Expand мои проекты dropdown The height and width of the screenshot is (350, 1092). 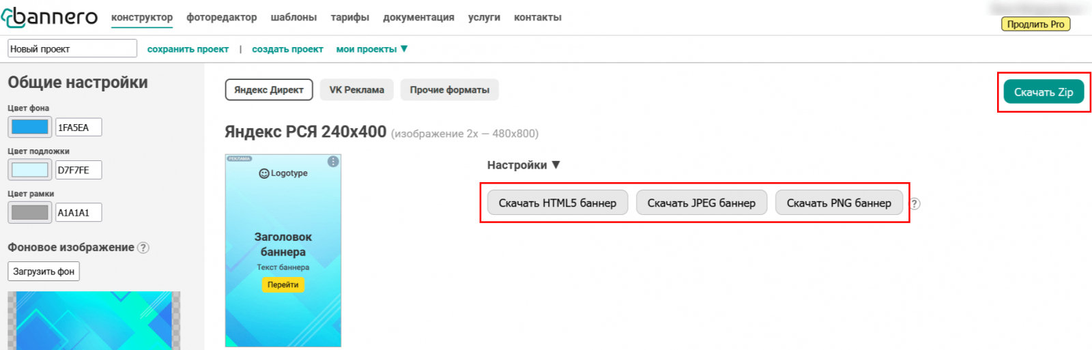[372, 49]
